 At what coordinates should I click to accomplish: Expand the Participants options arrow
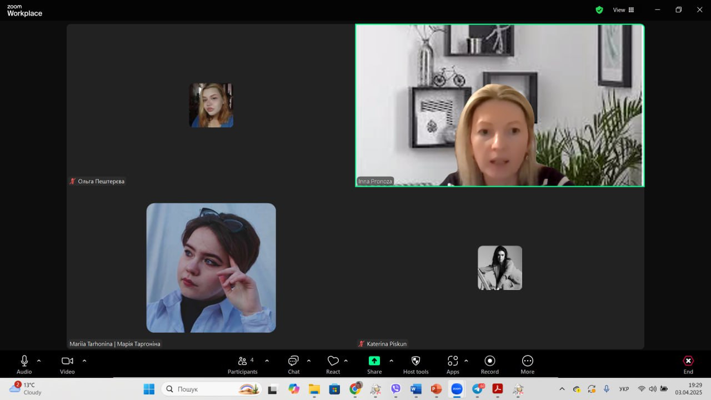(267, 361)
